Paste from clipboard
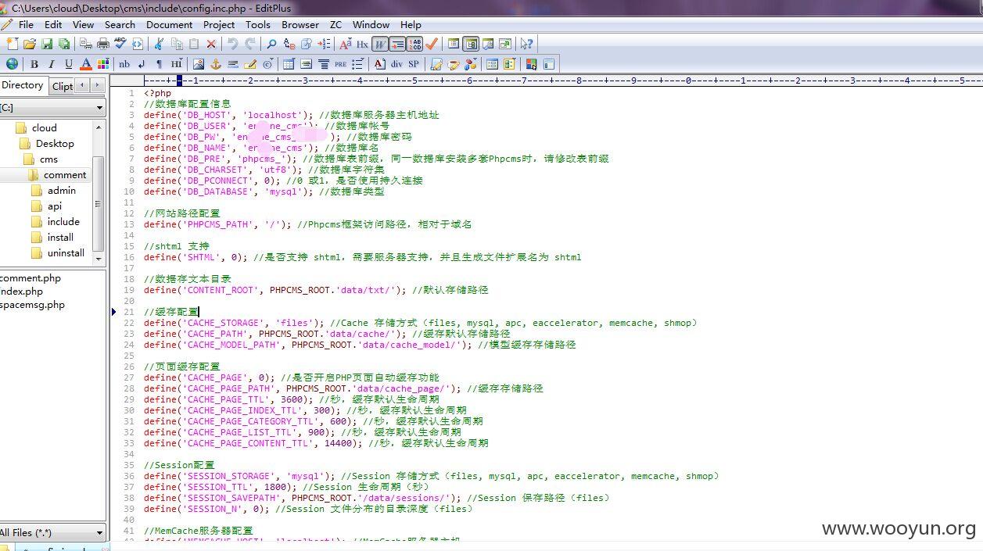Image resolution: width=983 pixels, height=551 pixels. coord(194,44)
